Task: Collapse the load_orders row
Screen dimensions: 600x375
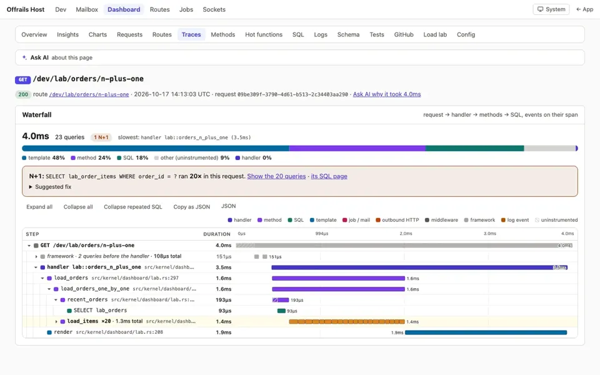Action: coord(42,278)
